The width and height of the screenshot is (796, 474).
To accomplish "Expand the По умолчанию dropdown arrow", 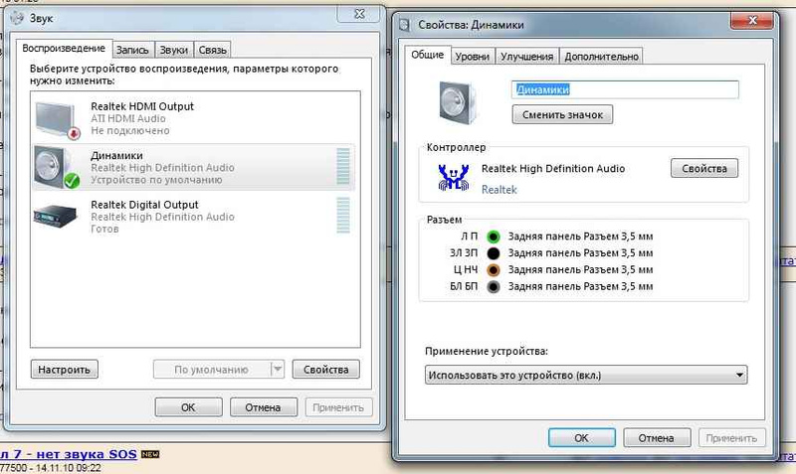I will click(278, 370).
